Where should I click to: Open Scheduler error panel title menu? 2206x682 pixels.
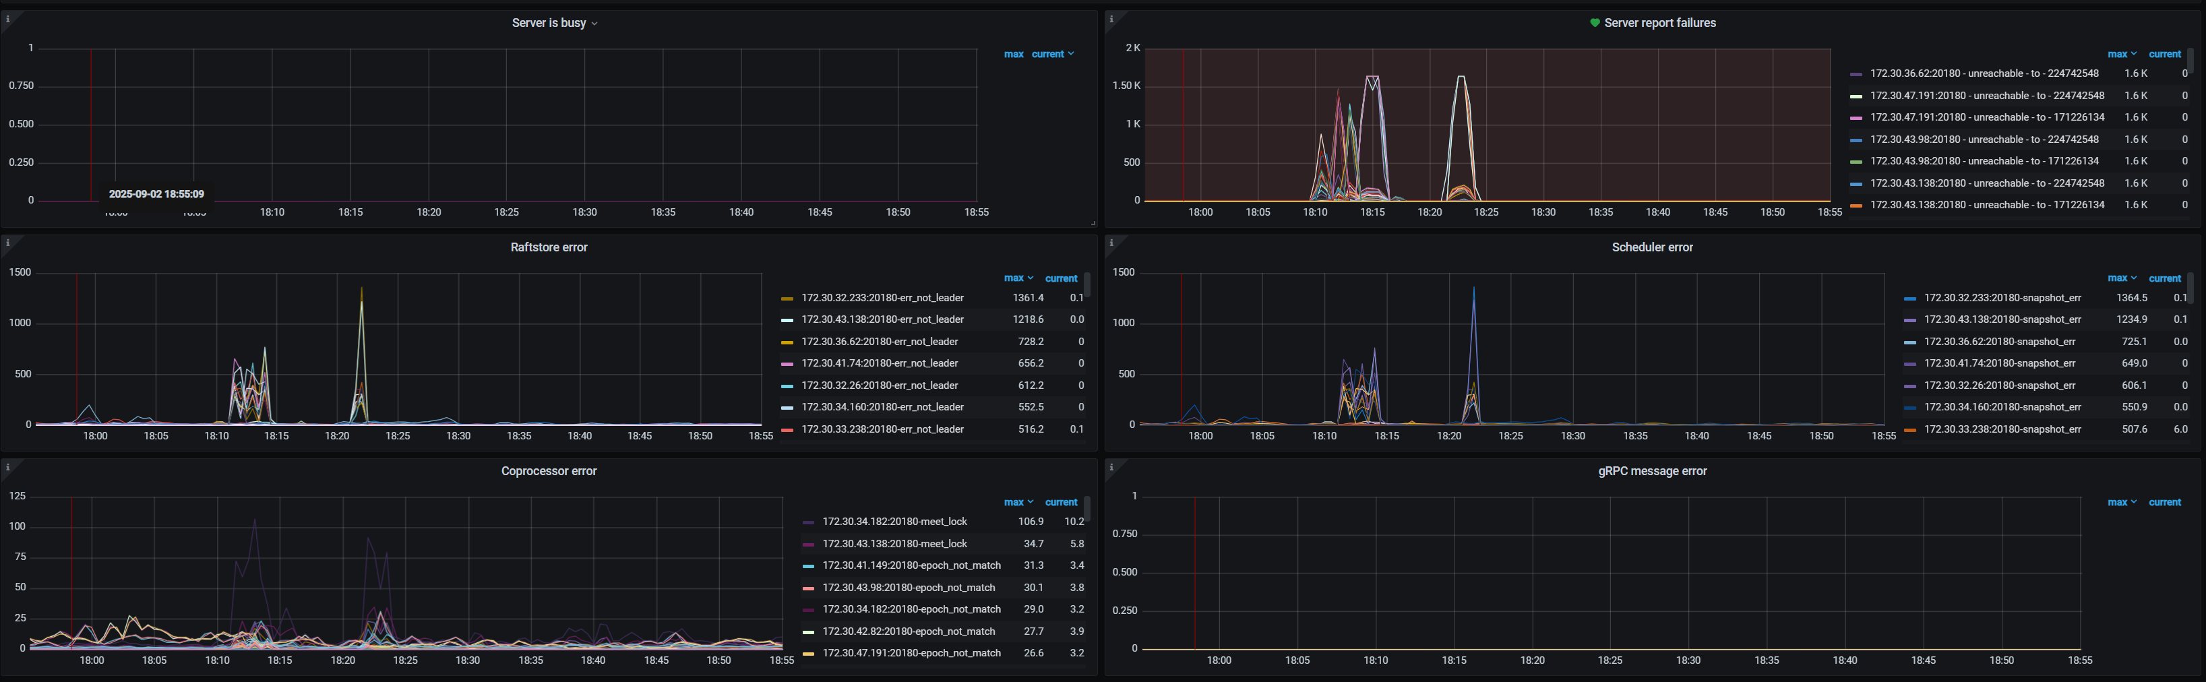(1652, 247)
